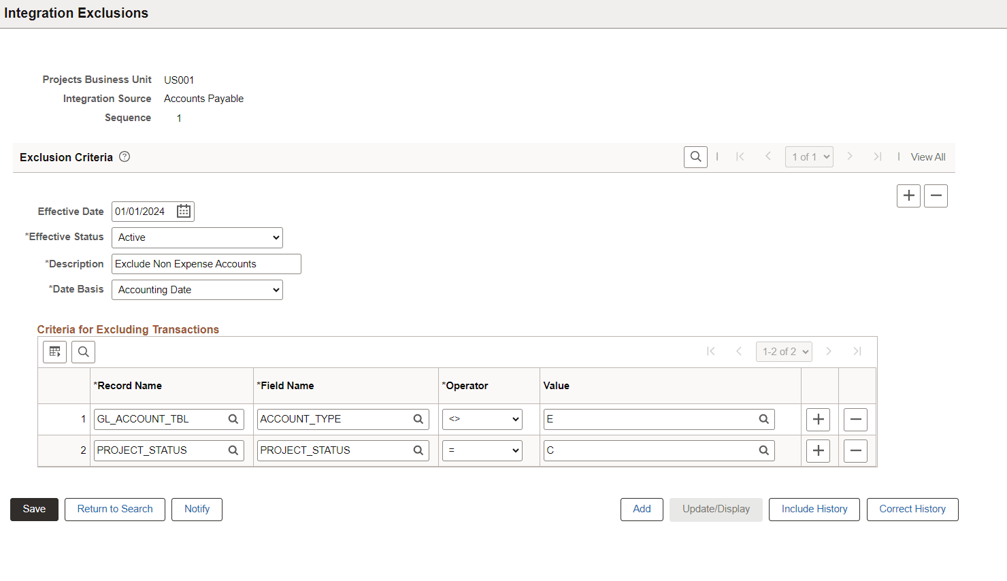Screen dimensions: 1007x581
Task: Look up Field Name for row 2 PROJECT_STATUS
Action: click(x=418, y=450)
